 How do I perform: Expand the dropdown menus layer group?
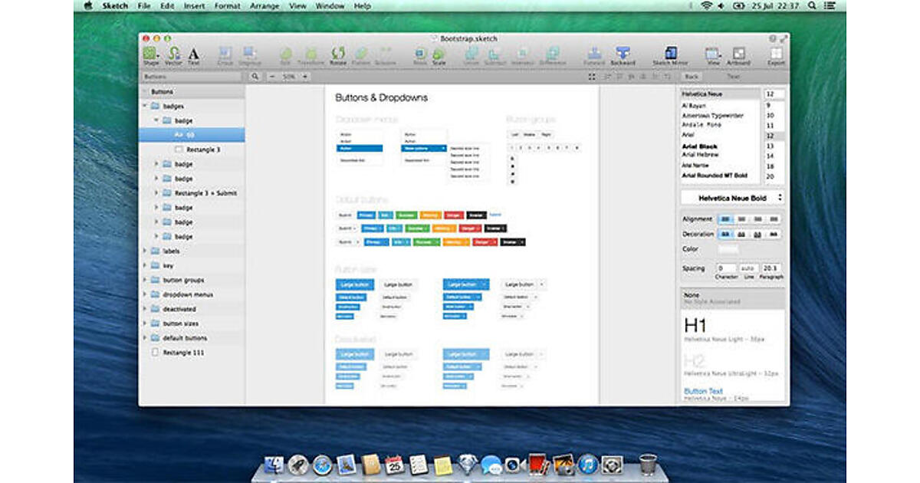pos(145,294)
